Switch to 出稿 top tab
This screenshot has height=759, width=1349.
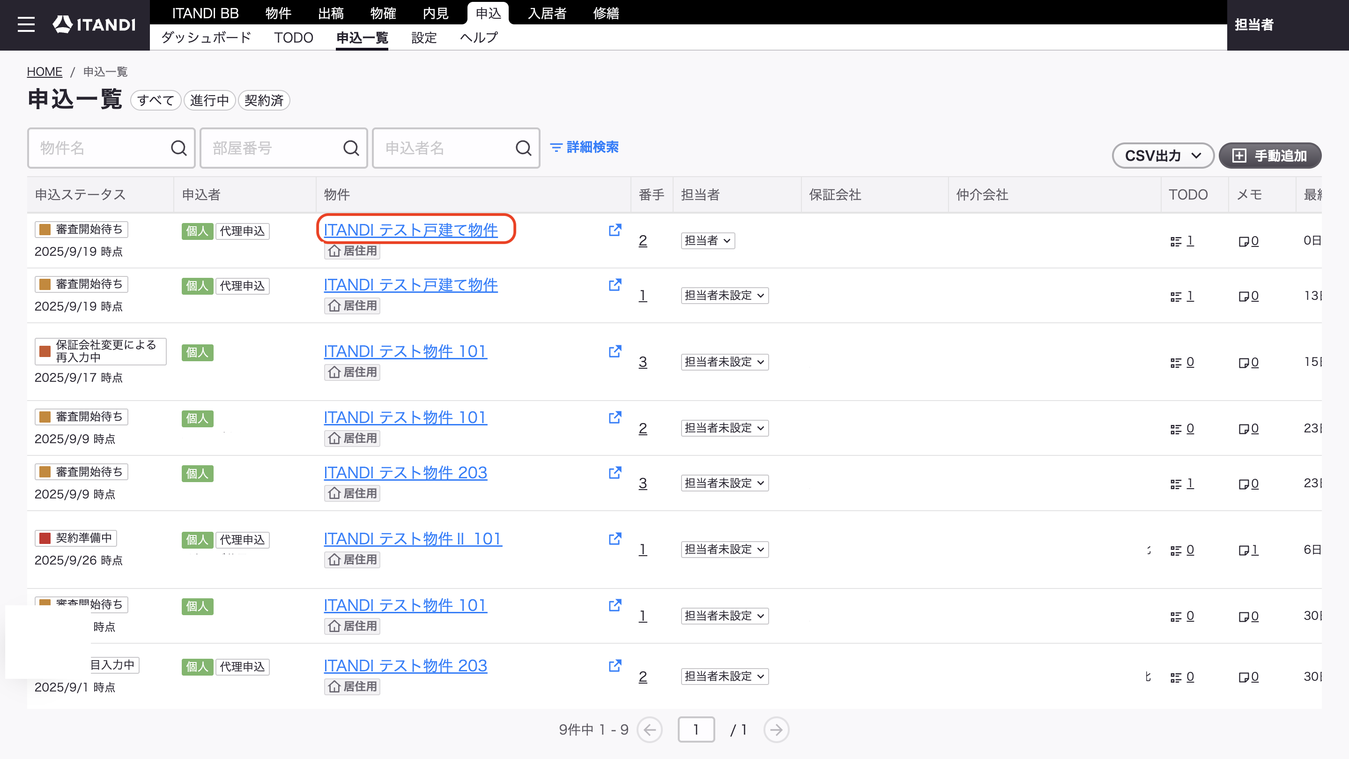tap(331, 13)
